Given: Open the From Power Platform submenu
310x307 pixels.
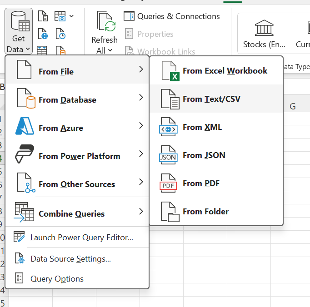Looking at the screenshot, I should click(x=77, y=154).
